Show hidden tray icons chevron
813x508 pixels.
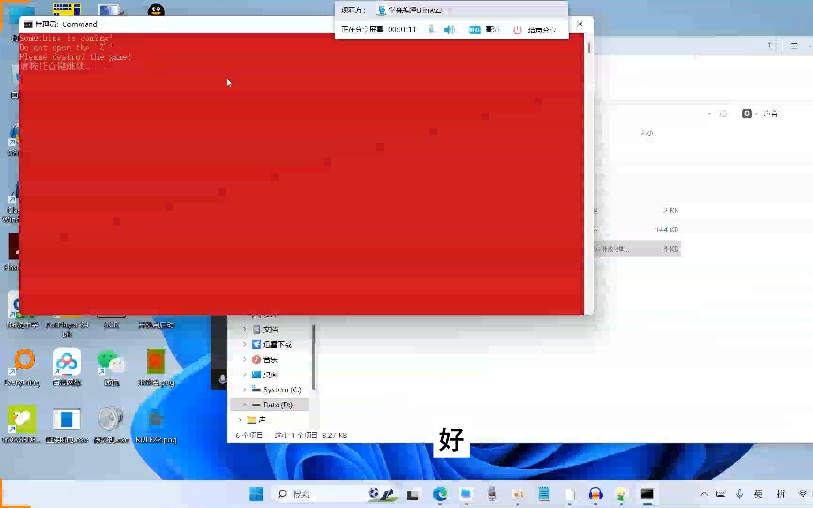[704, 494]
